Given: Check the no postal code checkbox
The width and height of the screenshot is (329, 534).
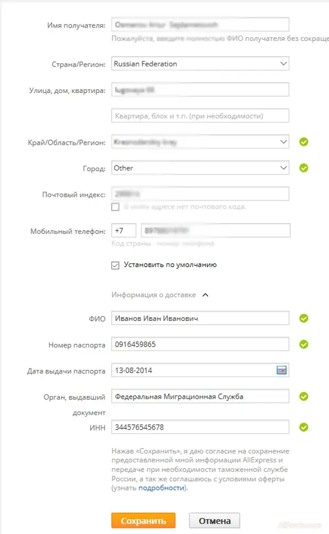Looking at the screenshot, I should 115,207.
